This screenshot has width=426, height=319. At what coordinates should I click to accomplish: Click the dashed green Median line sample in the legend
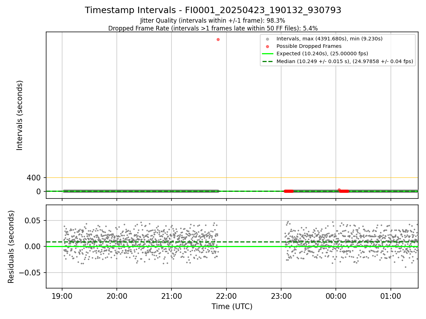(x=268, y=61)
